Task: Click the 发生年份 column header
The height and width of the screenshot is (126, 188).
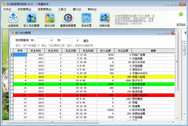Action: [x=36, y=51]
